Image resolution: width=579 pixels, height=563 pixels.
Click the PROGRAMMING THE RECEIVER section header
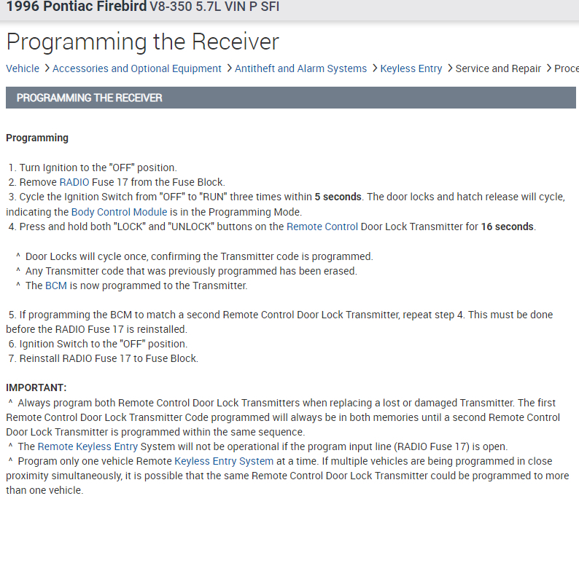pyautogui.click(x=291, y=98)
